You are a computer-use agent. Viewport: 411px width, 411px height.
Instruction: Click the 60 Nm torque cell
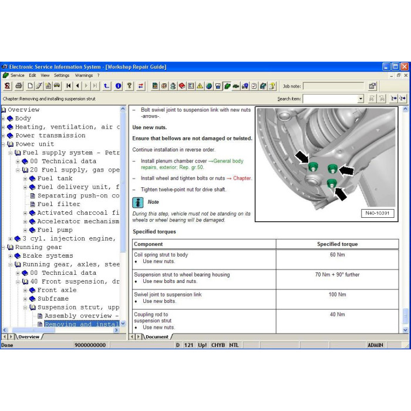tap(338, 260)
